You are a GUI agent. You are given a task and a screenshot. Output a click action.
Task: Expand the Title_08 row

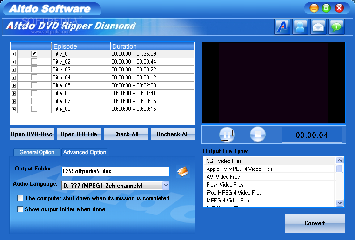pyautogui.click(x=14, y=110)
